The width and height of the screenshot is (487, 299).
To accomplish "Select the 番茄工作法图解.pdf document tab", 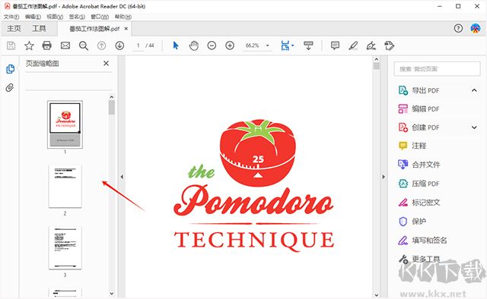I will coord(94,29).
